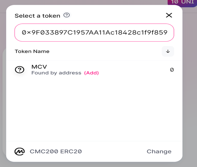The width and height of the screenshot is (197, 167).
Task: Select the MCV token name
Action: (x=39, y=67)
